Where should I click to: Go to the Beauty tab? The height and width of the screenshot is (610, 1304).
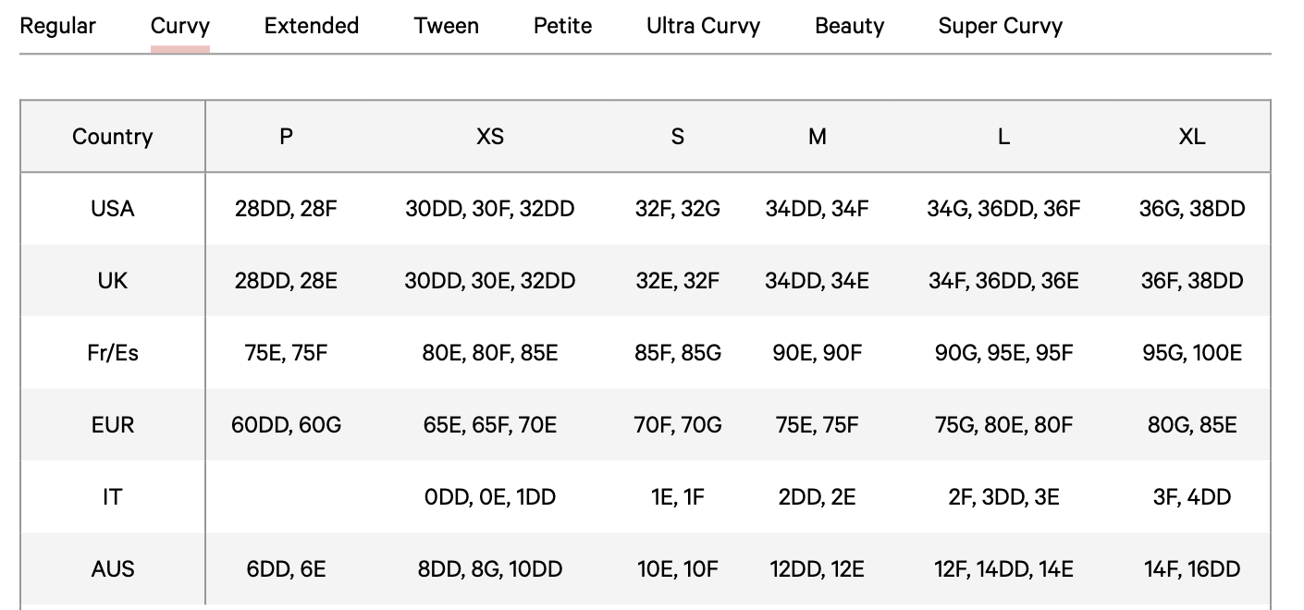tap(849, 26)
